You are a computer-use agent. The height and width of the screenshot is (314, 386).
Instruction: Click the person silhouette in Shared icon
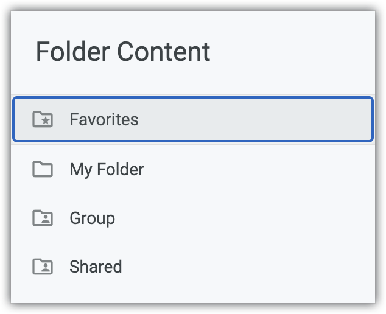point(44,268)
